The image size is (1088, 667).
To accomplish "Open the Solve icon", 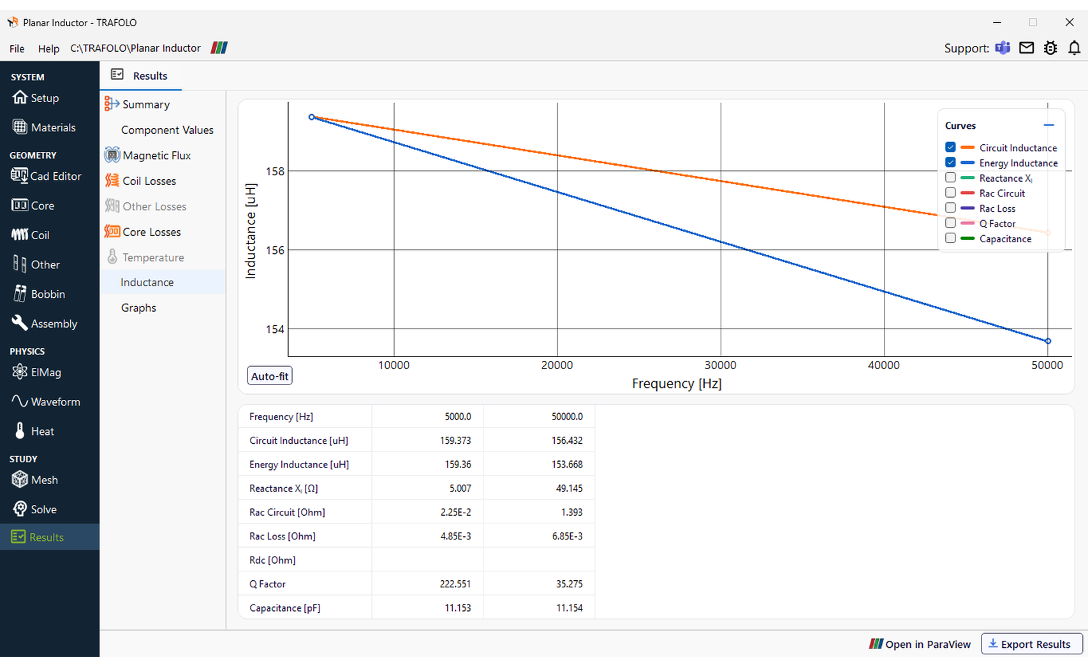I will [20, 508].
